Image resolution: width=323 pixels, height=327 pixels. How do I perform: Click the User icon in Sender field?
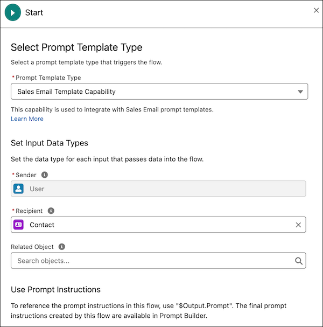(x=18, y=189)
